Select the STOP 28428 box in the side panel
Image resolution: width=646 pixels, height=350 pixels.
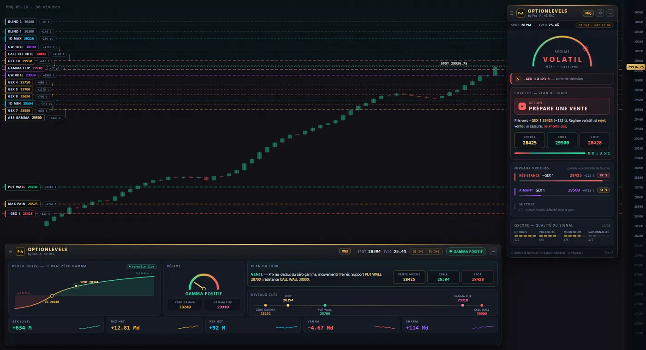pyautogui.click(x=594, y=140)
